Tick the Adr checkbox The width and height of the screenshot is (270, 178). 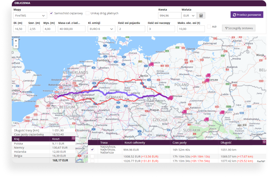pos(209,27)
